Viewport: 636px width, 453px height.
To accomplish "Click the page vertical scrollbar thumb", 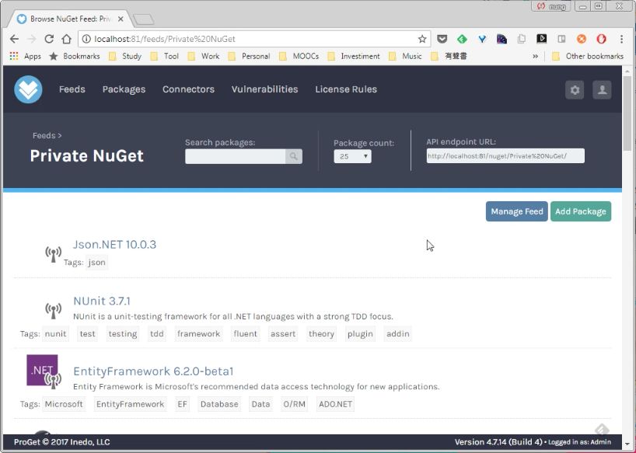I will point(627,113).
